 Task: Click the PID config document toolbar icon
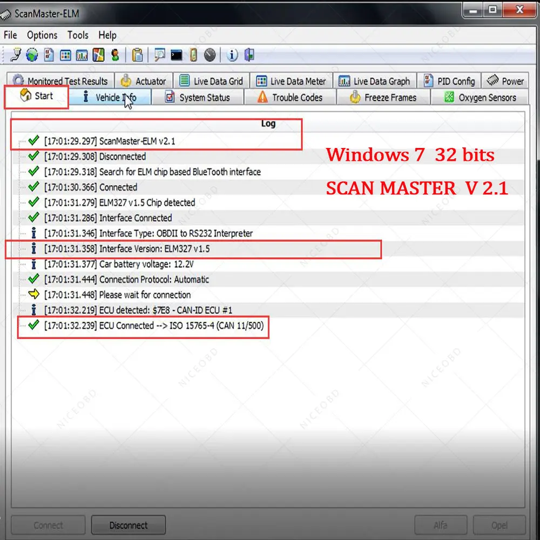click(x=49, y=55)
